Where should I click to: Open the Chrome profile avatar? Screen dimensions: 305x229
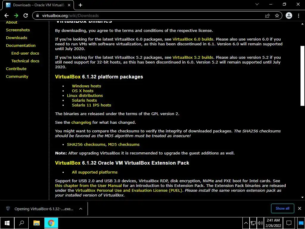289,16
